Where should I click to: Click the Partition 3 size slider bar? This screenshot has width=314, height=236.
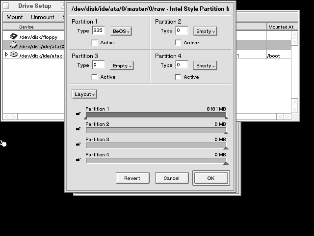pyautogui.click(x=156, y=146)
